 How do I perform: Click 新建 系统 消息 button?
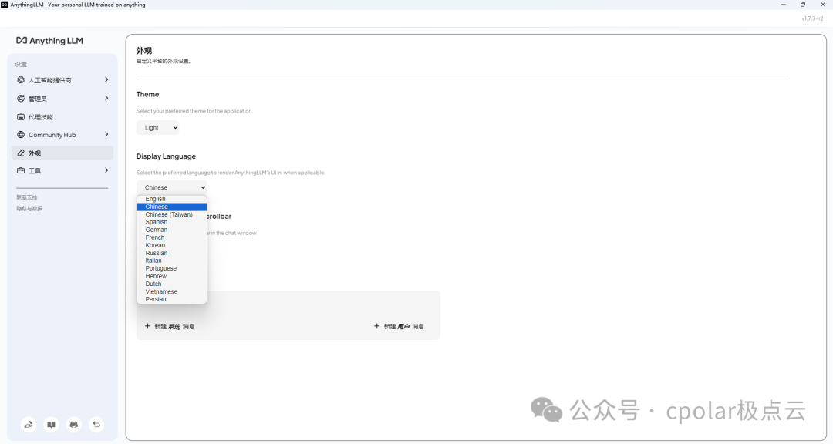[x=170, y=326]
